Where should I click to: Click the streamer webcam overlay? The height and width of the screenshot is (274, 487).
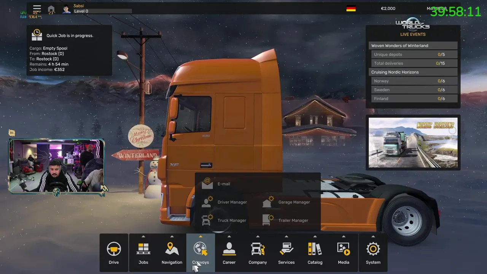click(x=57, y=166)
